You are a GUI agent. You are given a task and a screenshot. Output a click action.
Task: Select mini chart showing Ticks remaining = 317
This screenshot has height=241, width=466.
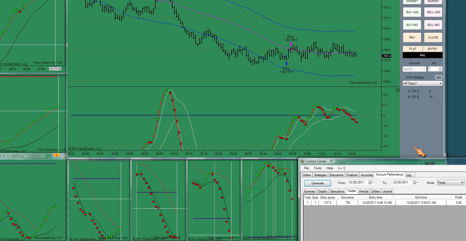tap(32, 201)
